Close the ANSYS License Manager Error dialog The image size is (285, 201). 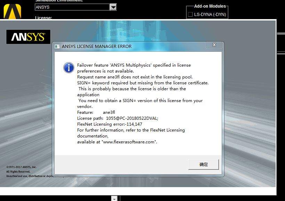pos(214,45)
